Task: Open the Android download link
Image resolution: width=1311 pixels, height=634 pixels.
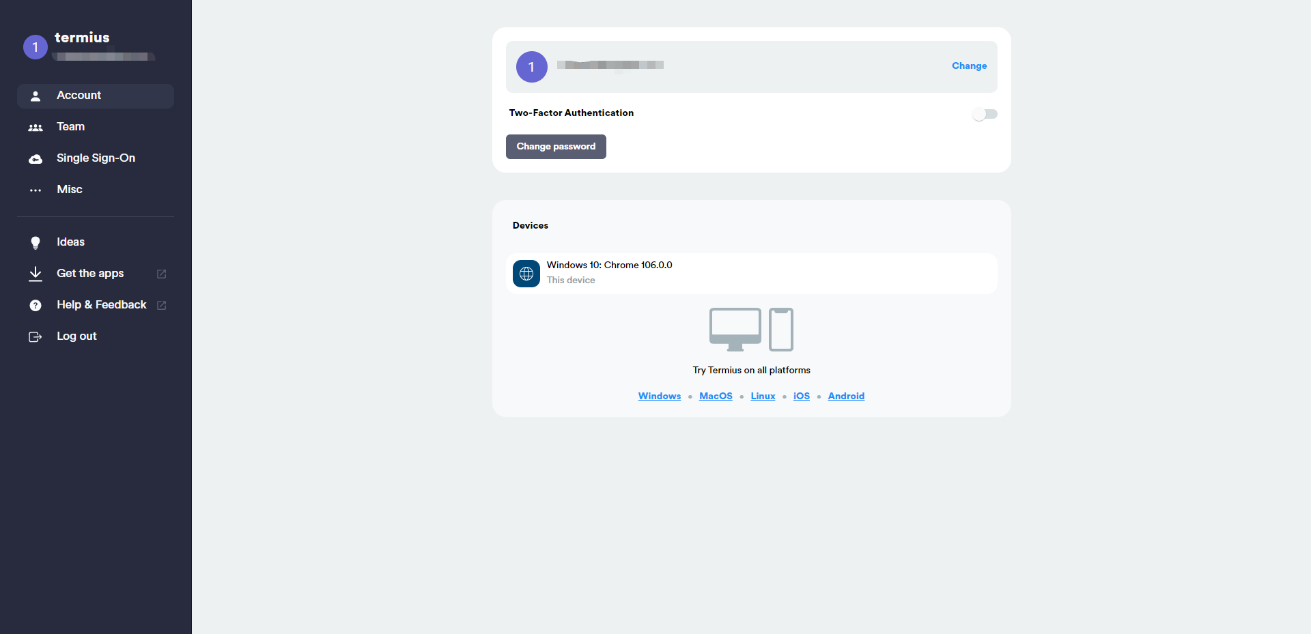Action: click(846, 397)
